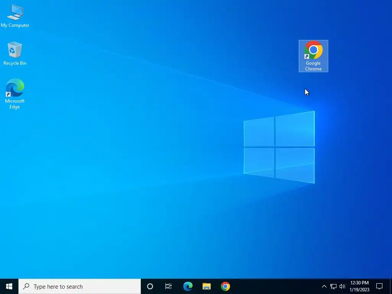Open File Explorer from the taskbar

point(206,286)
